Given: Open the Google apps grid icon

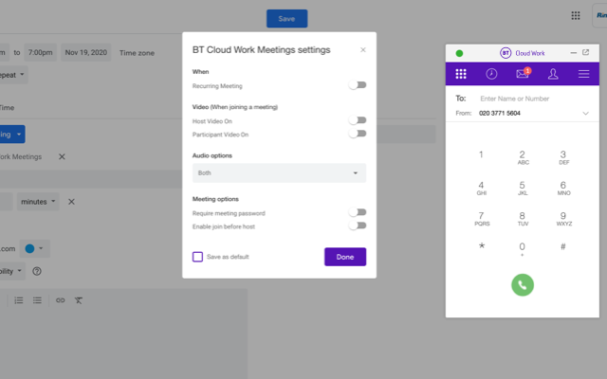Looking at the screenshot, I should [x=576, y=15].
